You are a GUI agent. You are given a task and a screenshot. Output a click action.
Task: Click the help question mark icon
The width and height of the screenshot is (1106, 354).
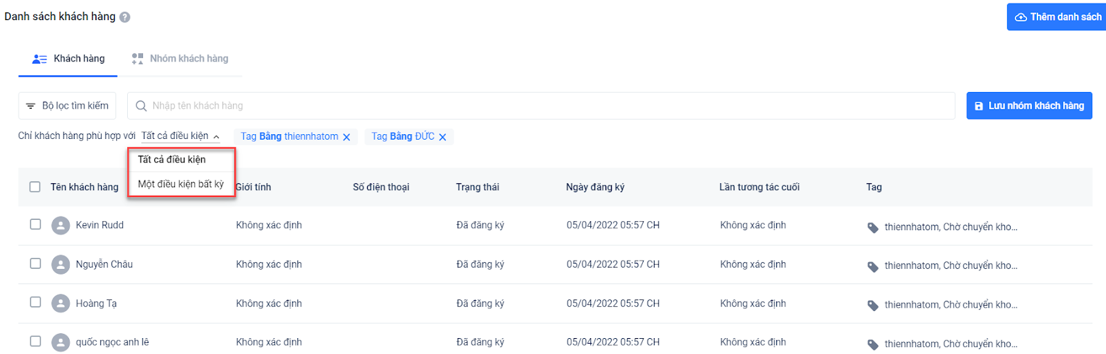[x=124, y=17]
